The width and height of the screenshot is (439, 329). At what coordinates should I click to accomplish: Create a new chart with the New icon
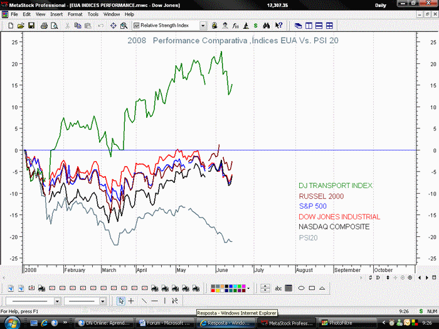pos(11,26)
